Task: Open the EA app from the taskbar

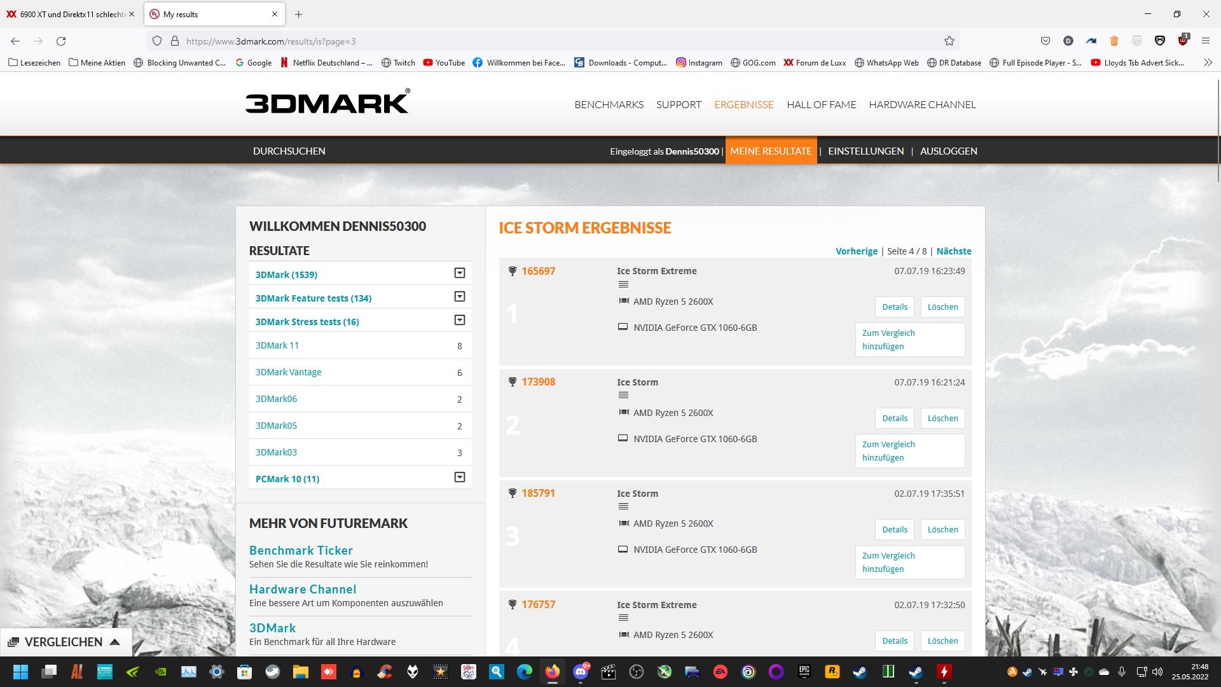Action: tap(721, 672)
